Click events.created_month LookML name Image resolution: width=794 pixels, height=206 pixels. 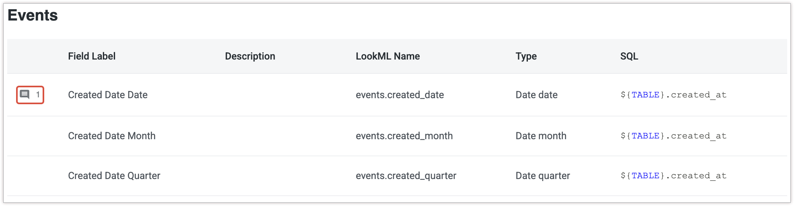pos(404,136)
